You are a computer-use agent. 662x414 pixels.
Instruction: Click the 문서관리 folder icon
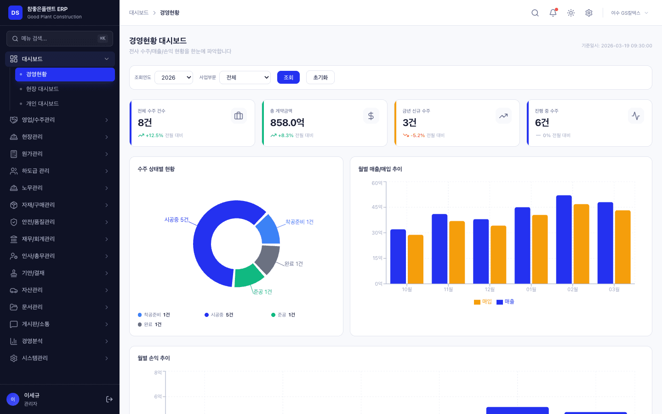pyautogui.click(x=14, y=307)
